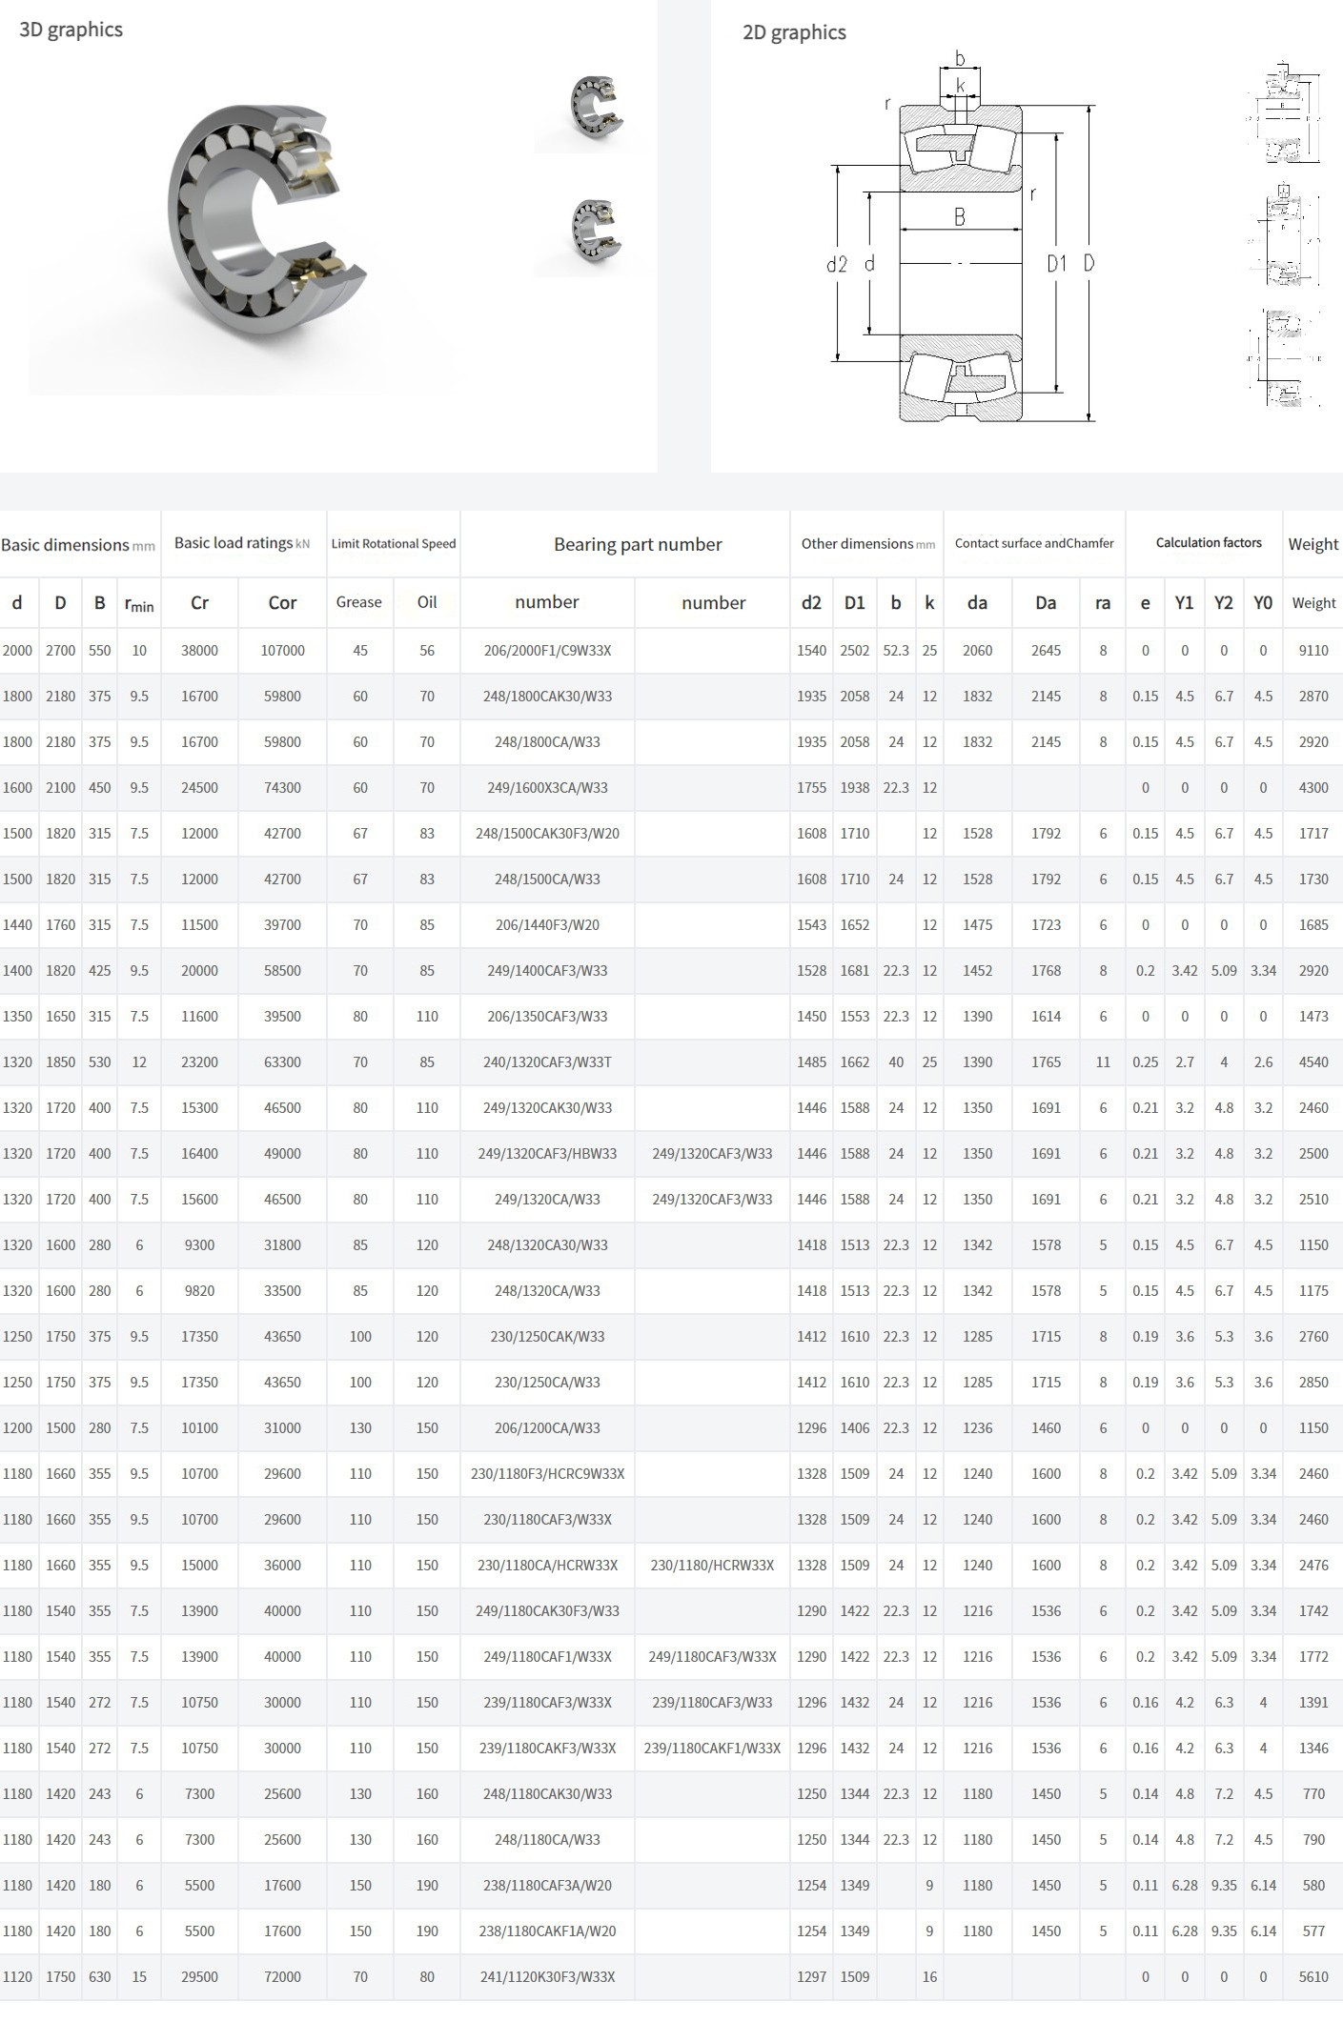Open the 240/1320CAF3/W33T bearing entry
This screenshot has width=1343, height=2022.
(x=547, y=1062)
